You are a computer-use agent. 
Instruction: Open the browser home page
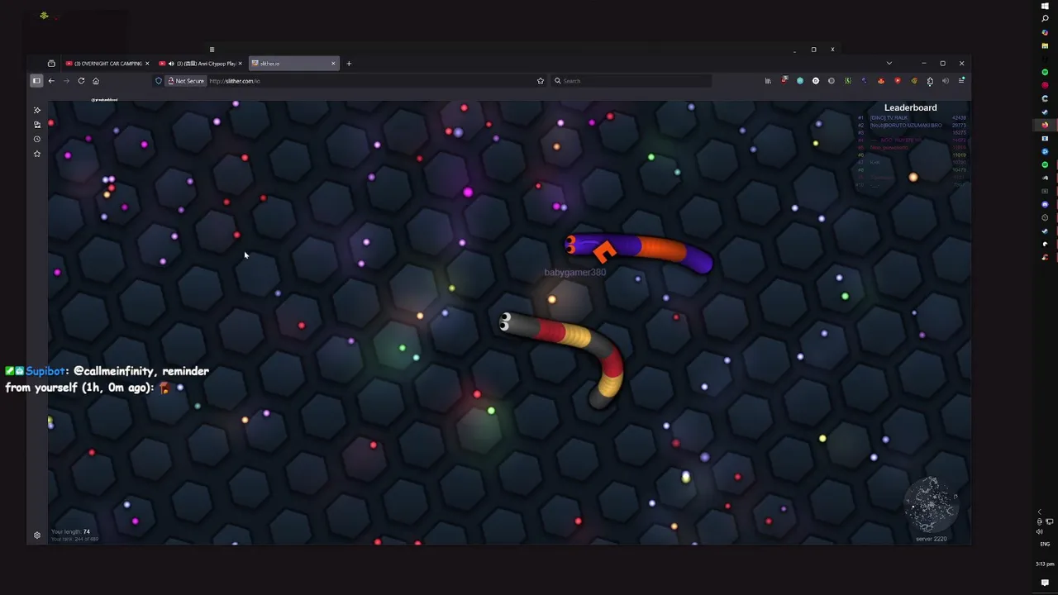click(x=96, y=81)
